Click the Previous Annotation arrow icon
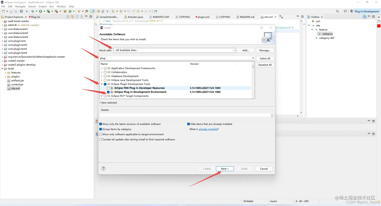Image resolution: width=381 pixels, height=206 pixels. 121,11
